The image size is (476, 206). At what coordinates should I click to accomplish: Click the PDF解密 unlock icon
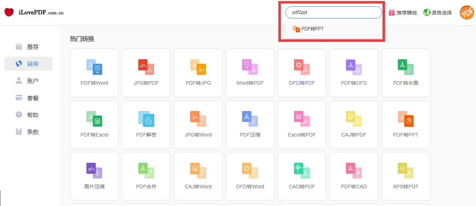coord(146,119)
